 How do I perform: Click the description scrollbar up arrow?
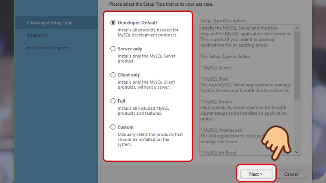pyautogui.click(x=297, y=28)
